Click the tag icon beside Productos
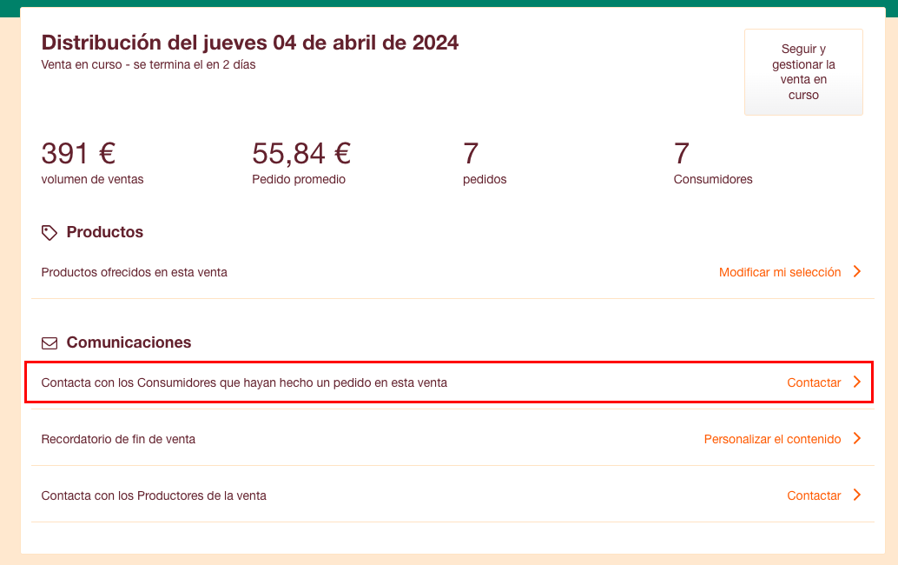898x565 pixels. pyautogui.click(x=50, y=233)
